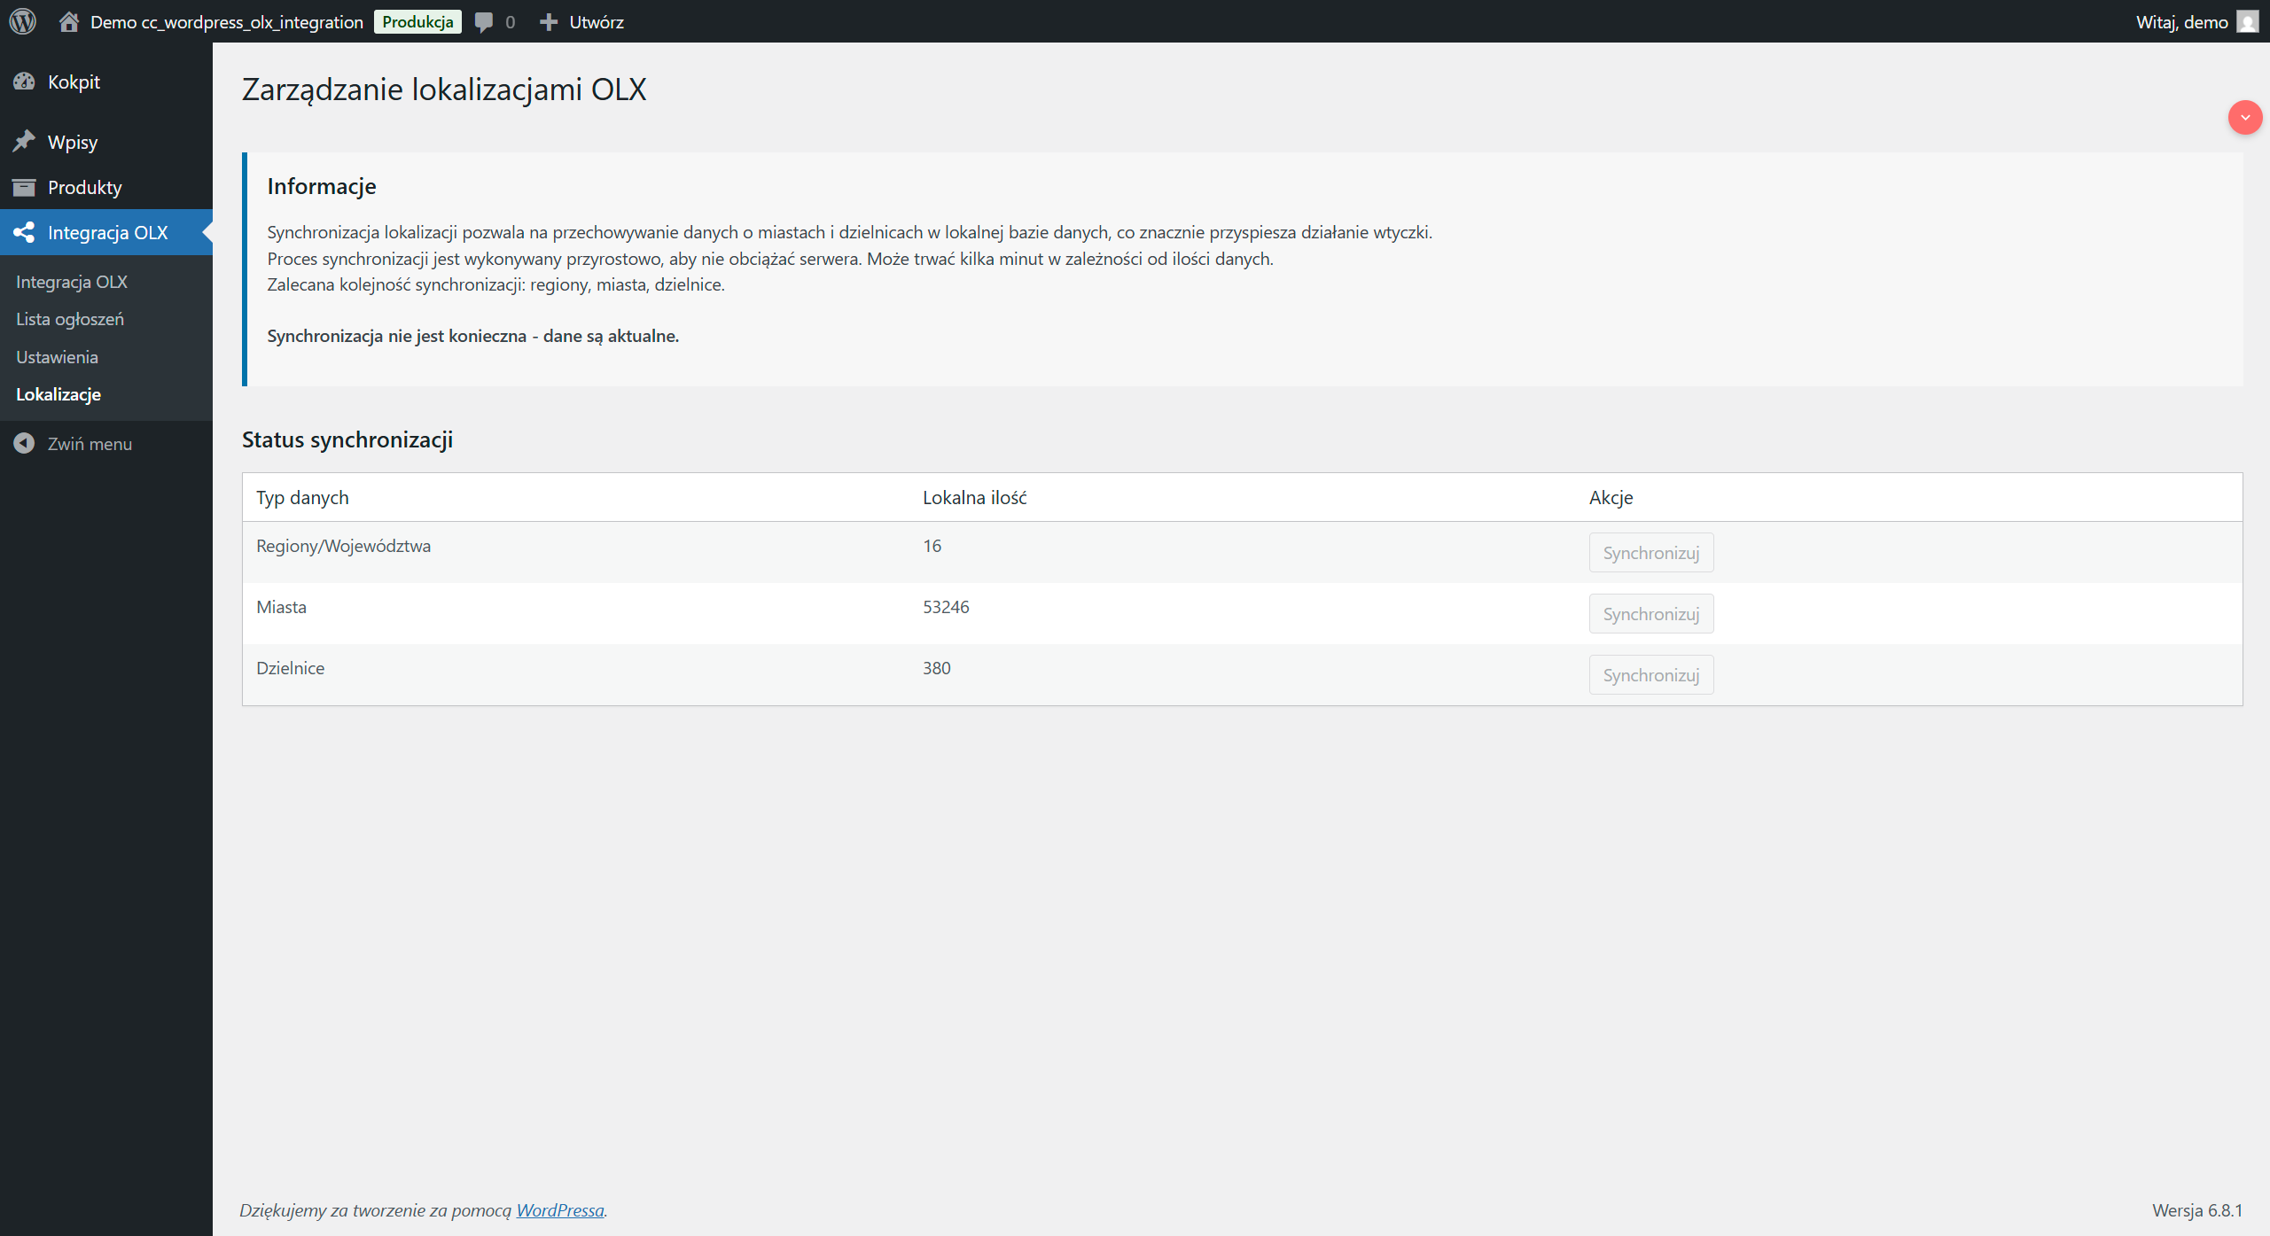Click the user avatar in the top bar
The image size is (2270, 1236).
(2247, 21)
